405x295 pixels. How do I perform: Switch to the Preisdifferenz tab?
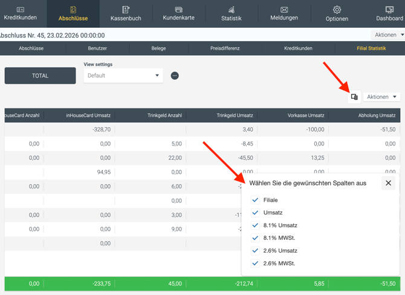(x=225, y=48)
